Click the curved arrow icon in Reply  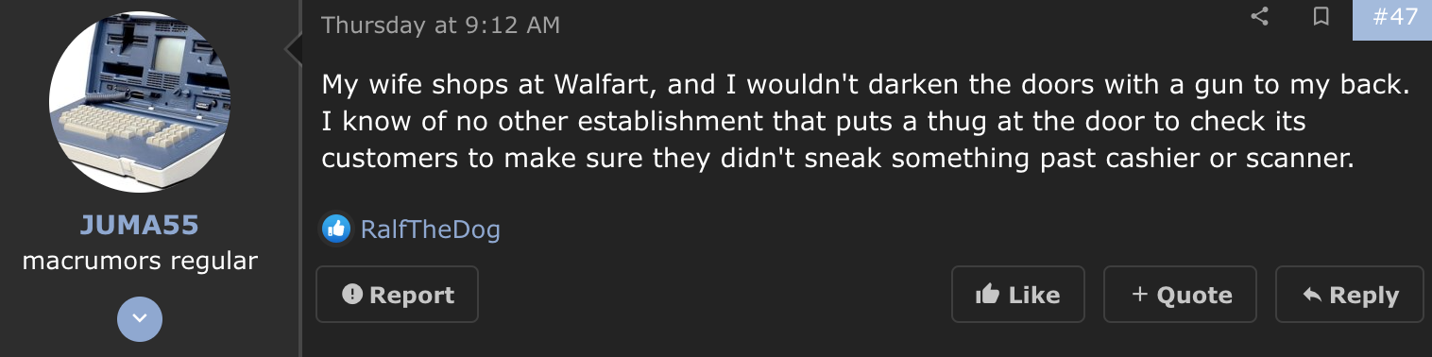1311,295
